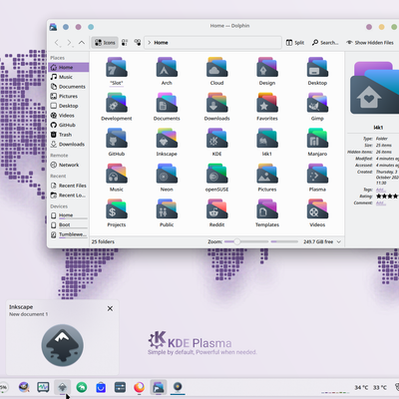
Task: Open the Templates folder
Action: tap(267, 209)
